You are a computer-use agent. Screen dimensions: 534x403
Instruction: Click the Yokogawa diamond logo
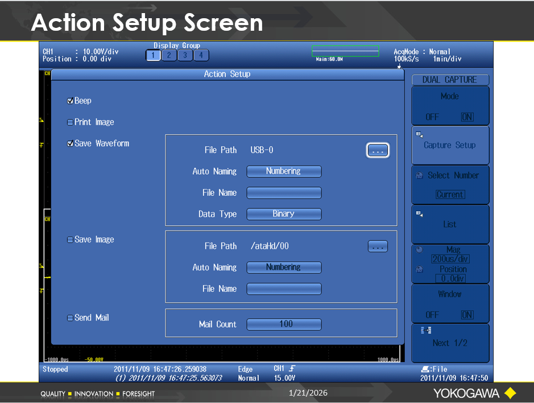coord(510,393)
